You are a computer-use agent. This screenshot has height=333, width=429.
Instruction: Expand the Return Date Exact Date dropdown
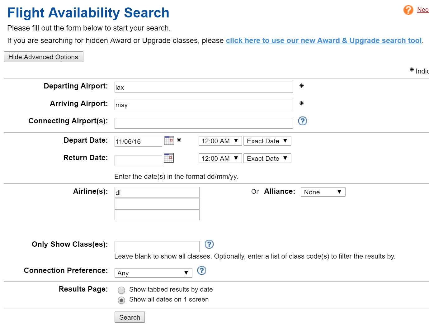[x=267, y=159]
